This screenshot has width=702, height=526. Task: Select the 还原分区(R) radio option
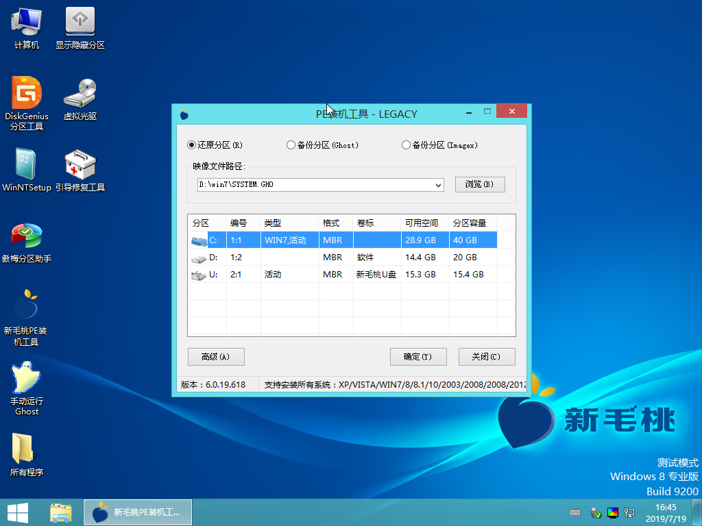(x=215, y=145)
